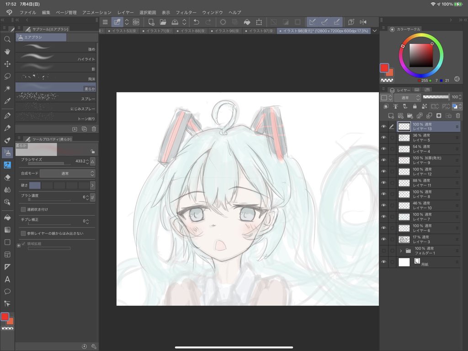Select the Eyedropper tool
Screen dimensions: 468x351
click(7, 101)
